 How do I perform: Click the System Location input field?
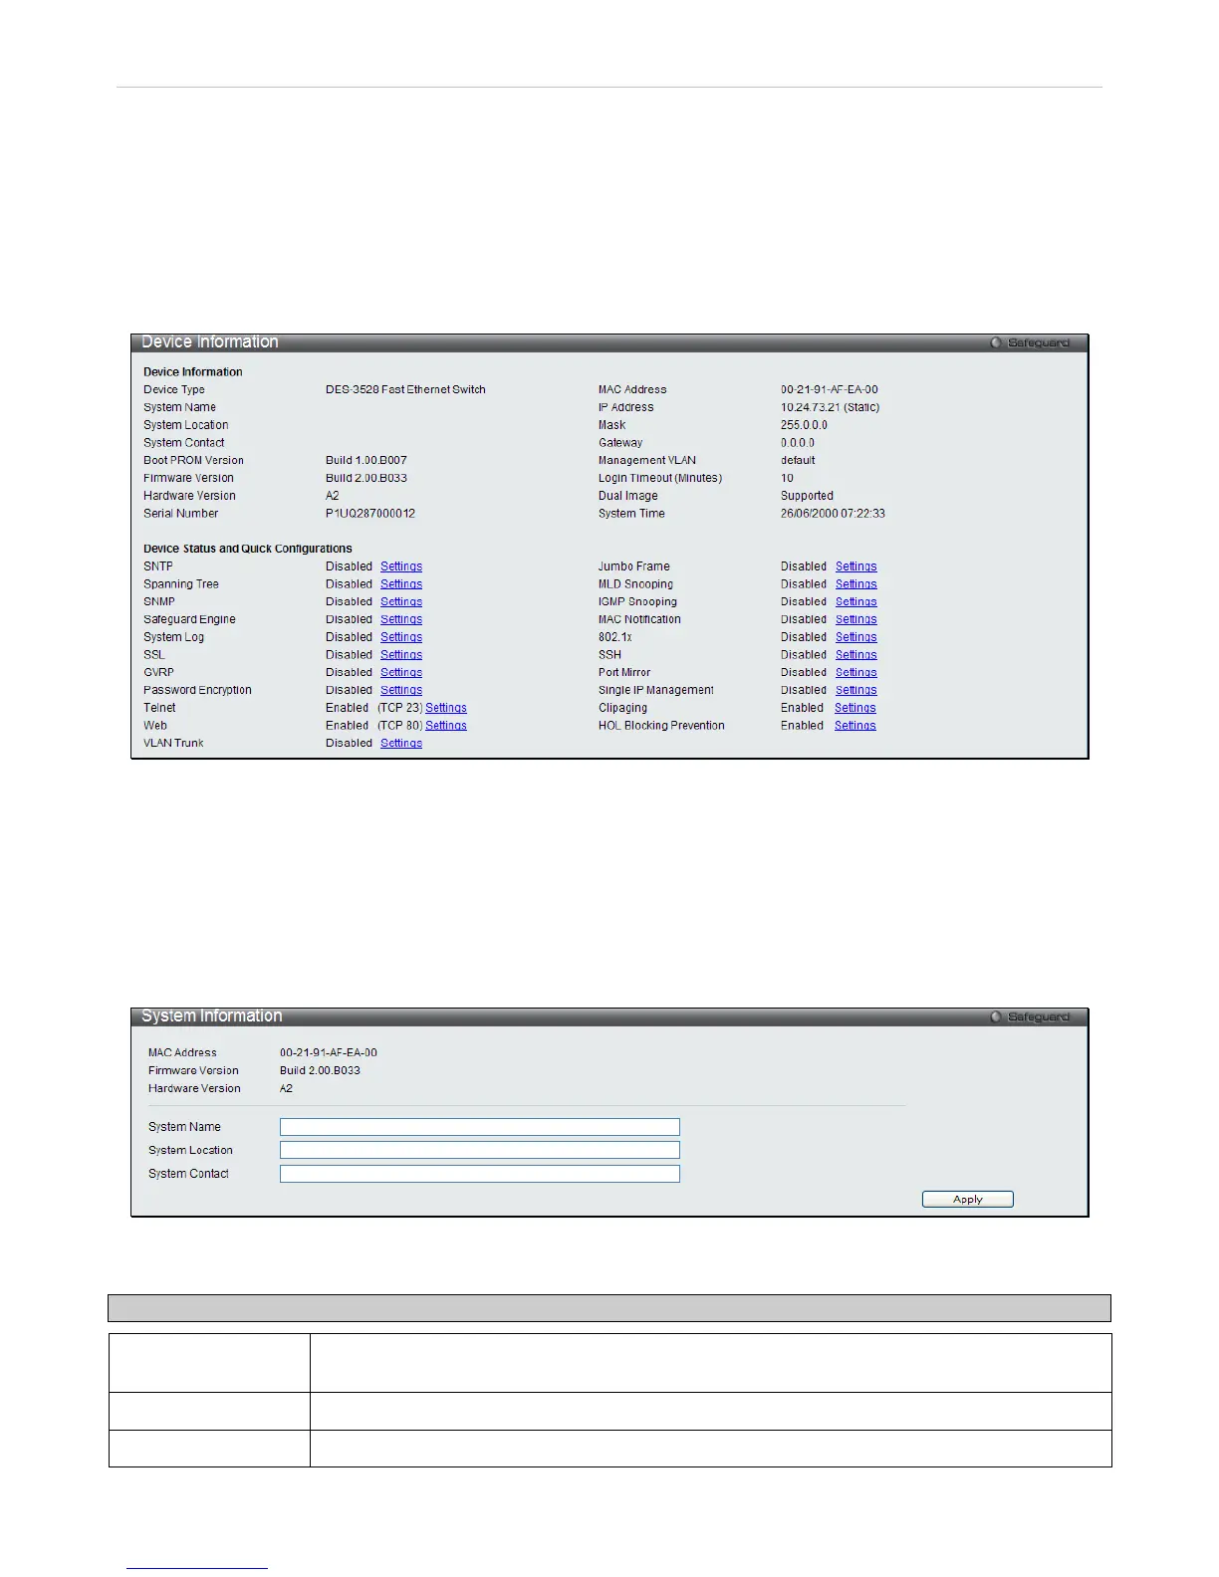point(480,1150)
